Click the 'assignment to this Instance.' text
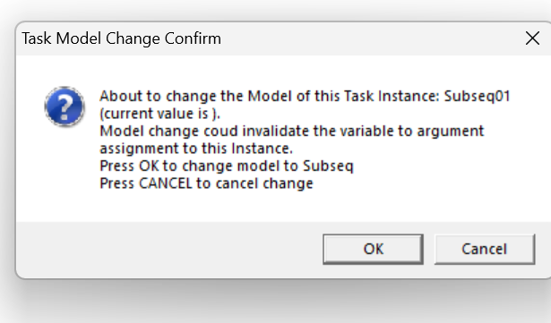Viewport: 551px width, 323px height. (196, 149)
